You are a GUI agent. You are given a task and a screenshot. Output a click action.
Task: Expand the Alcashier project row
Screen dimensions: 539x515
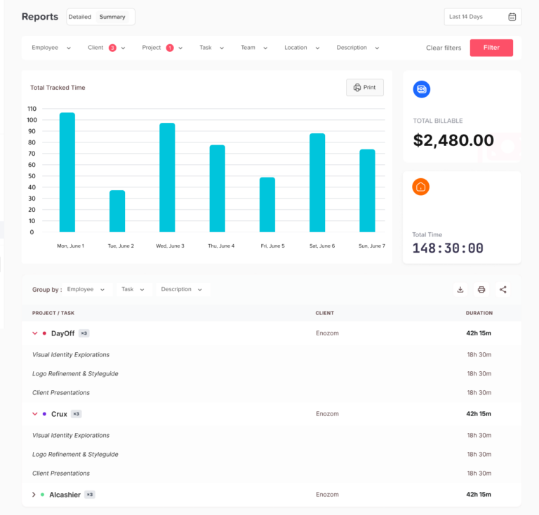pos(34,495)
